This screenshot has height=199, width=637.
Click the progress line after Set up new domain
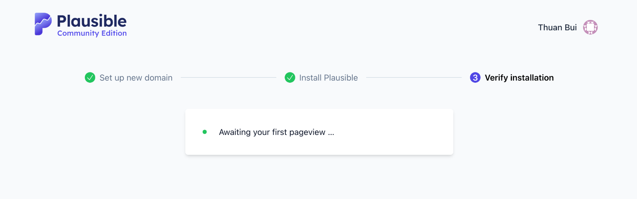click(x=228, y=78)
